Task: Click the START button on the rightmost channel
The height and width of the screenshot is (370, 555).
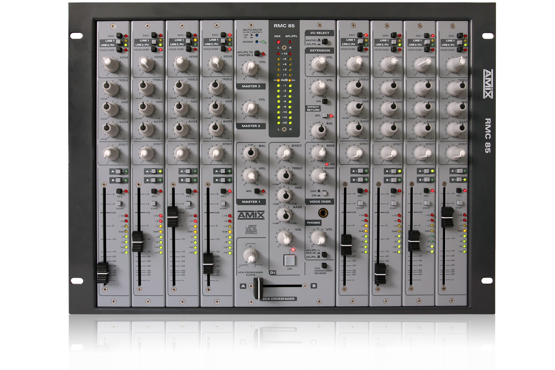Action: pyautogui.click(x=459, y=203)
